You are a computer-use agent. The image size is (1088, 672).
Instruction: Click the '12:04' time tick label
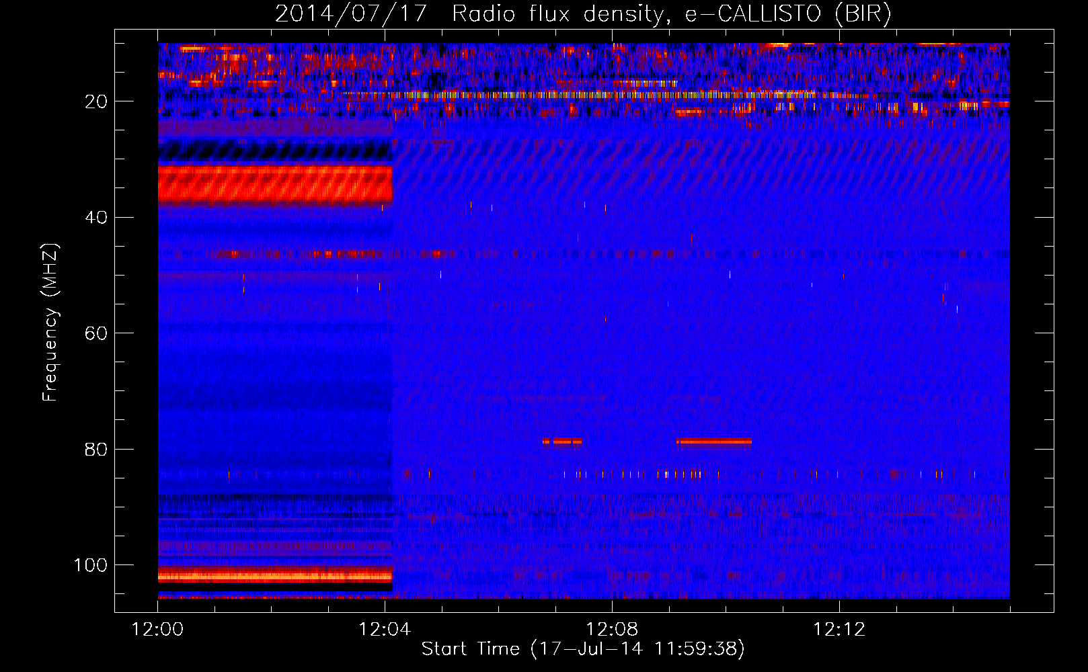385,630
